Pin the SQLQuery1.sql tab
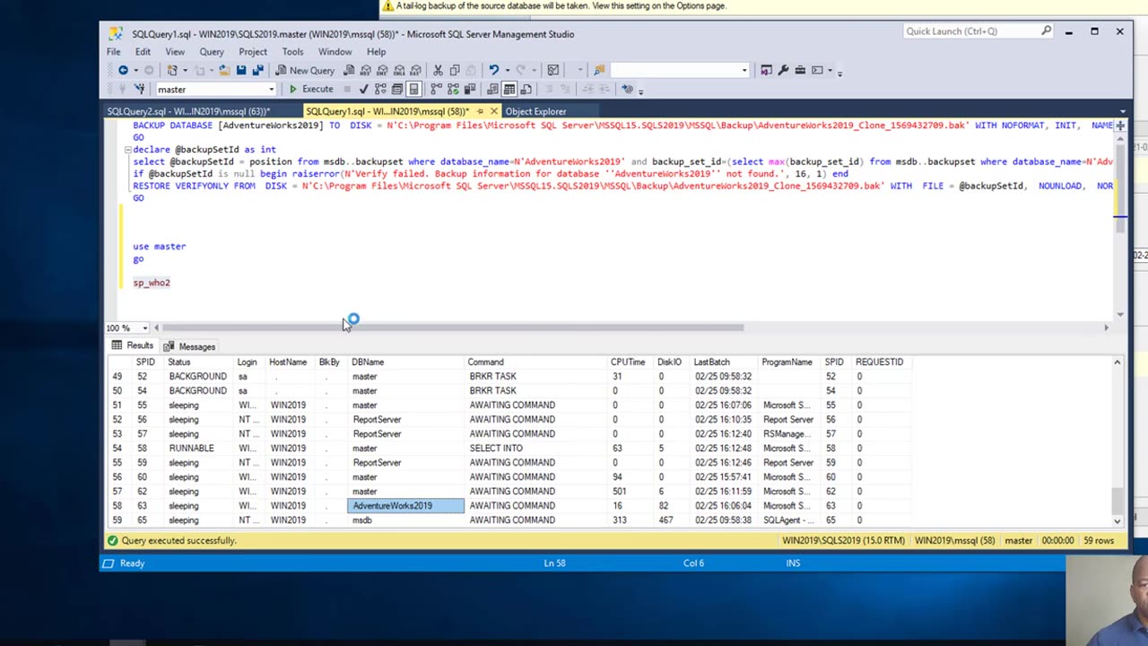Screen dimensions: 1148x646 tap(480, 111)
